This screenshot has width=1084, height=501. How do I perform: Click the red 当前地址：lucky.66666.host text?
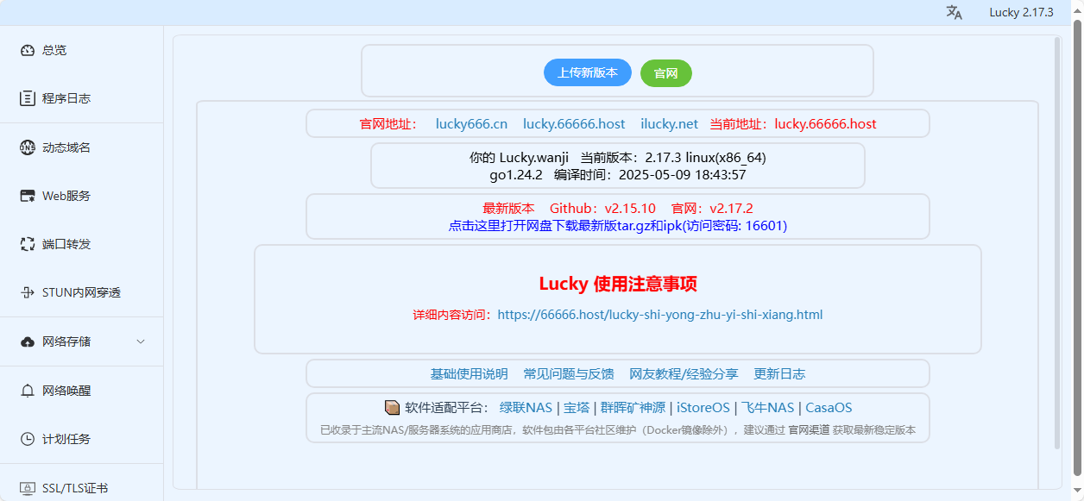[793, 123]
